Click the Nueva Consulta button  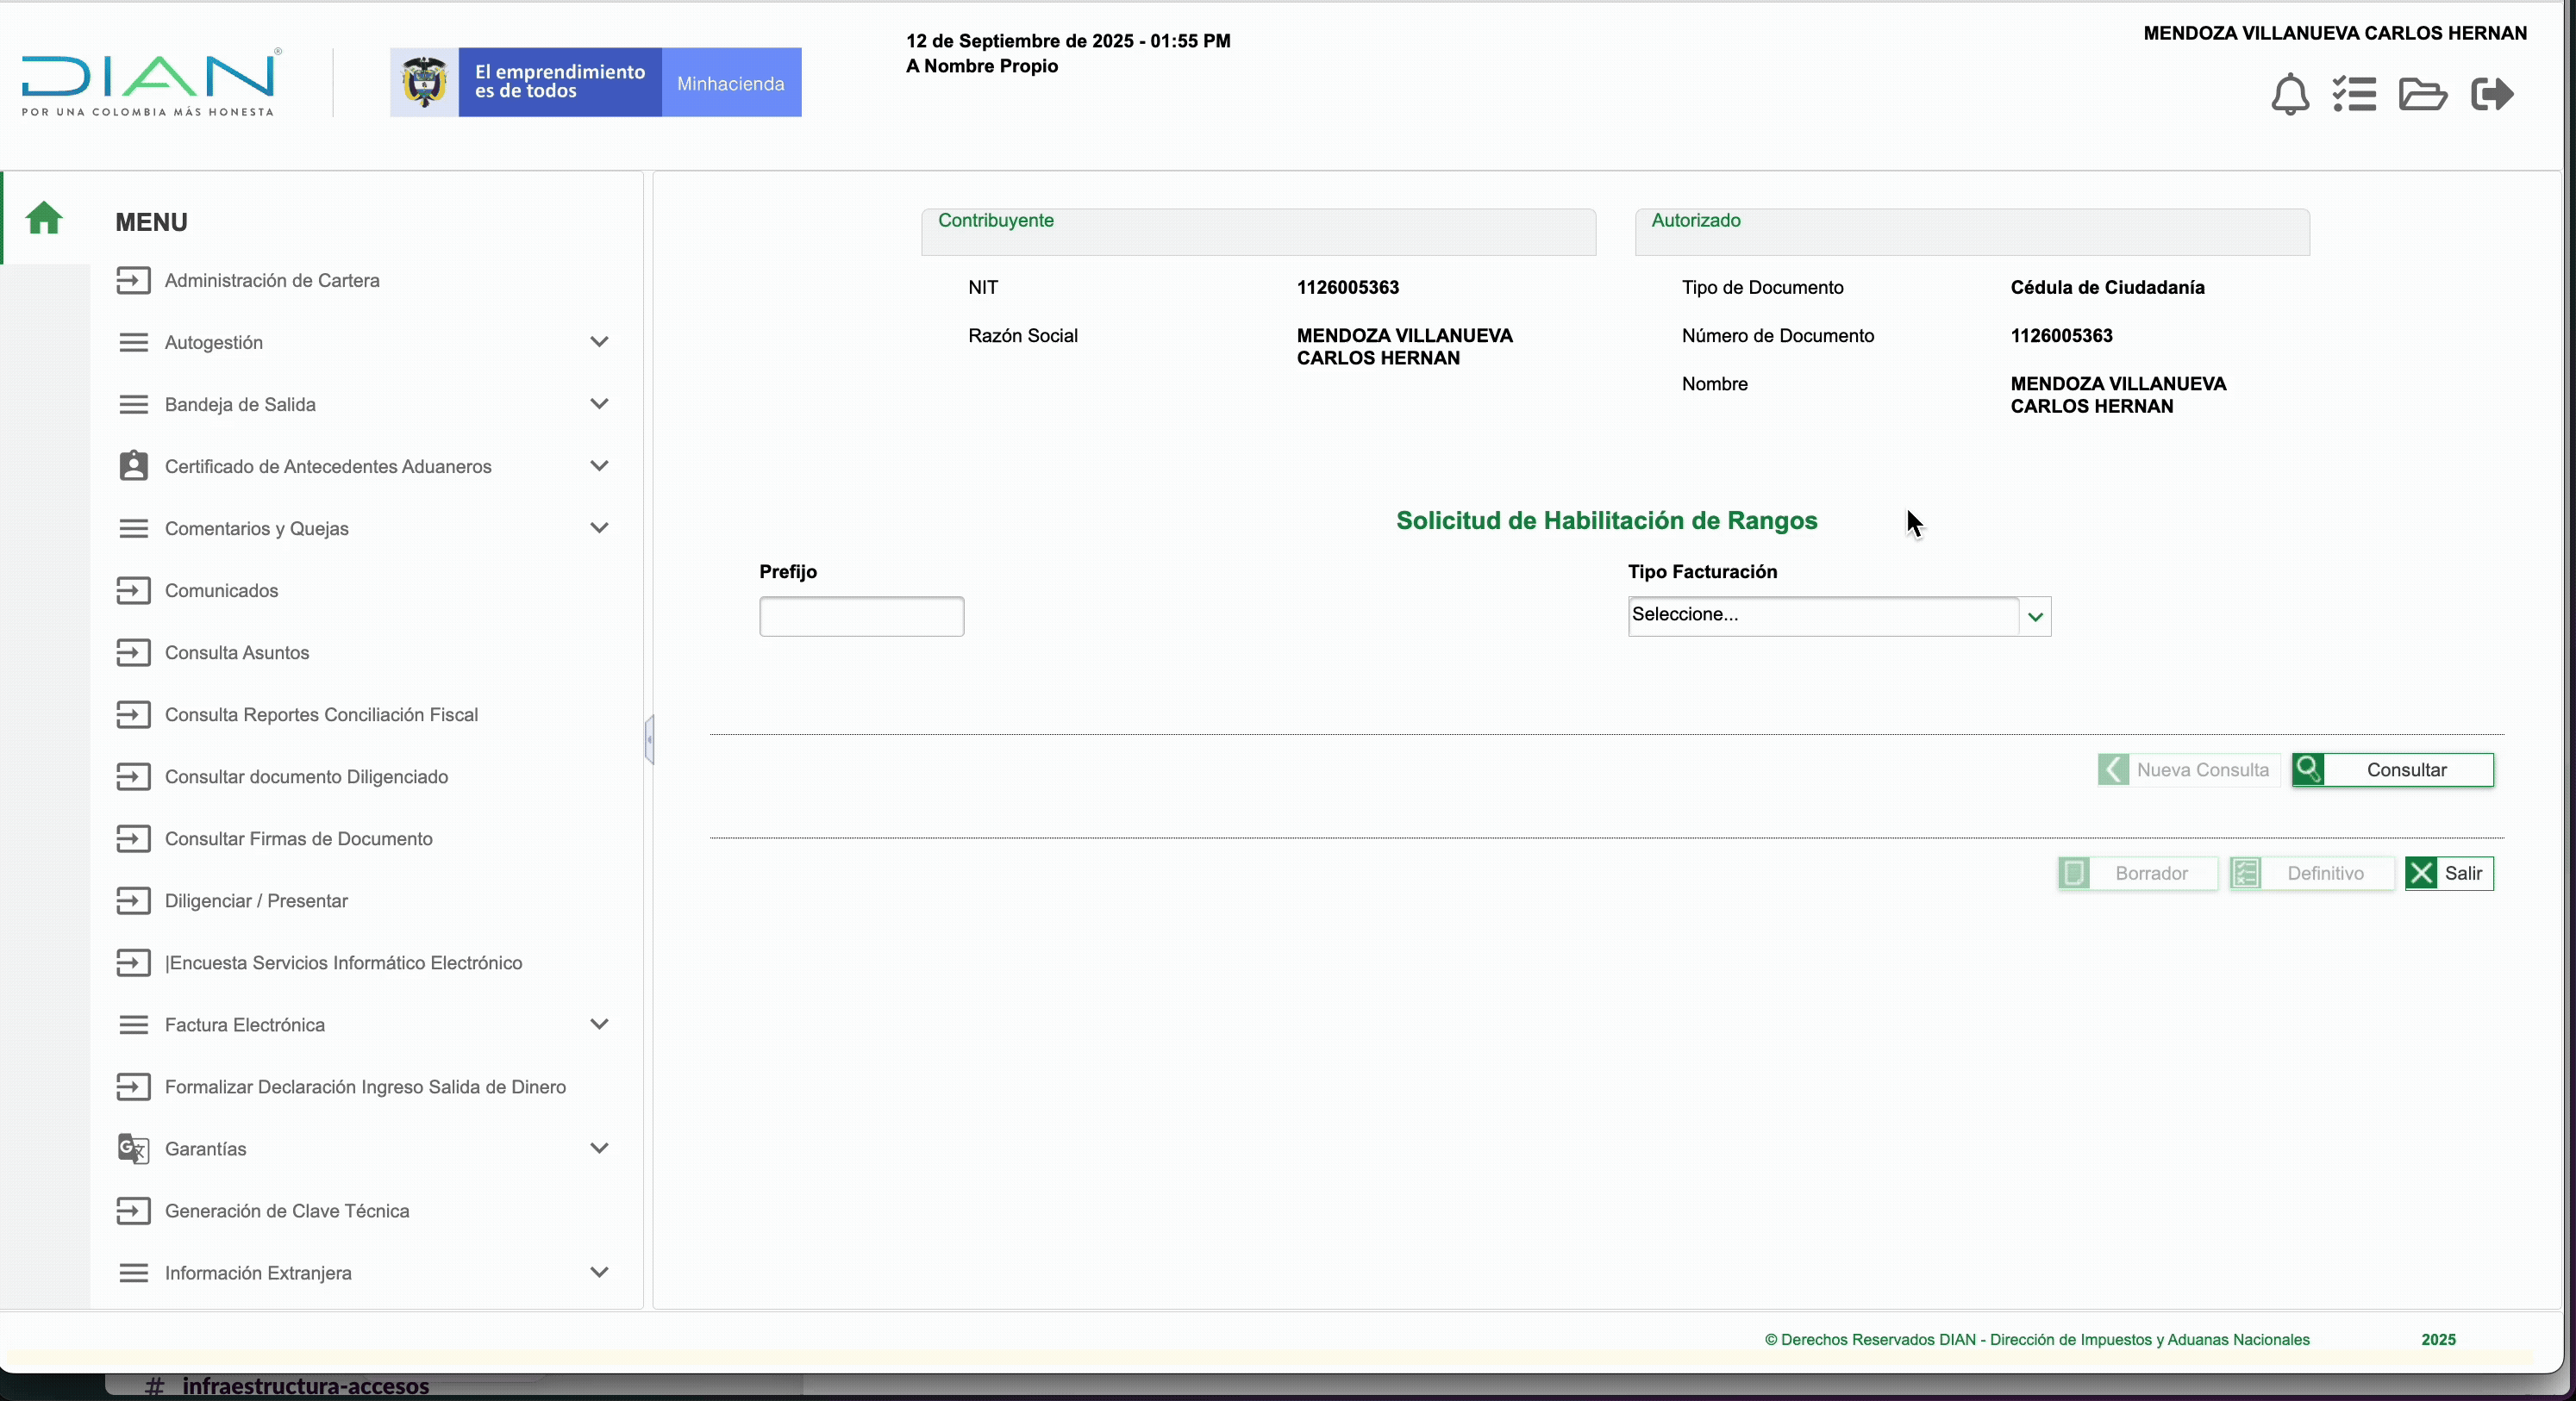pyautogui.click(x=2188, y=769)
